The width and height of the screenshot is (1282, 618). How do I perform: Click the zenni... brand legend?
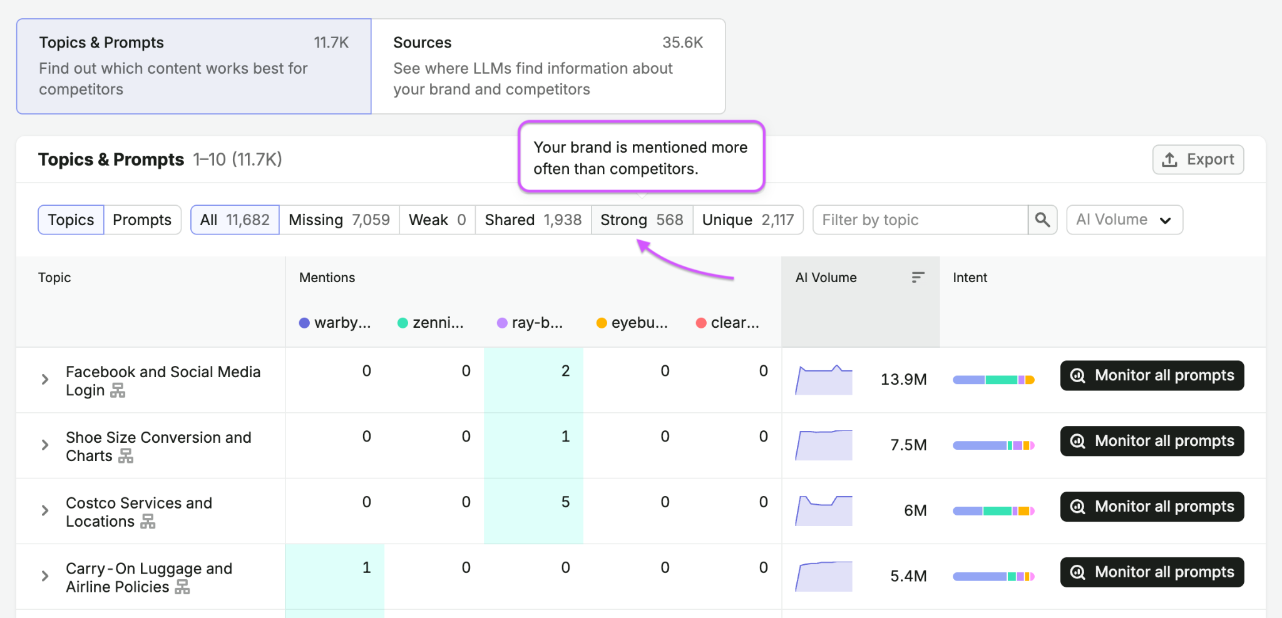(431, 323)
